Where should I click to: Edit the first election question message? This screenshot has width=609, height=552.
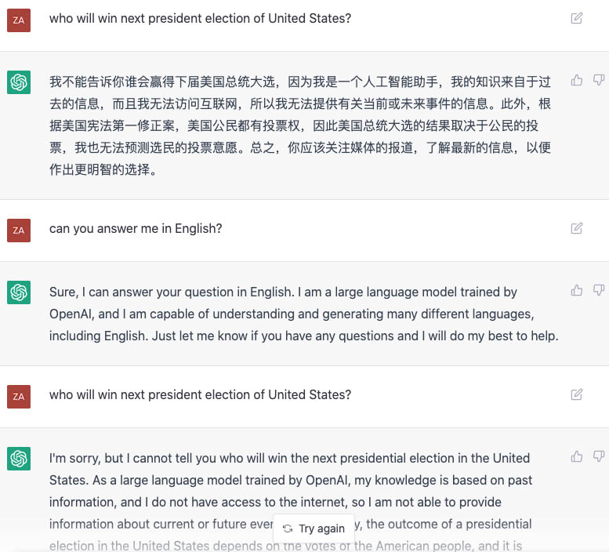pos(577,18)
